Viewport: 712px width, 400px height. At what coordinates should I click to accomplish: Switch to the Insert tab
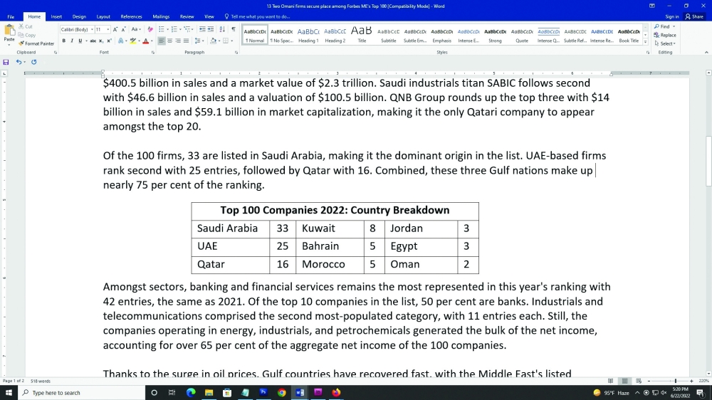(x=56, y=17)
